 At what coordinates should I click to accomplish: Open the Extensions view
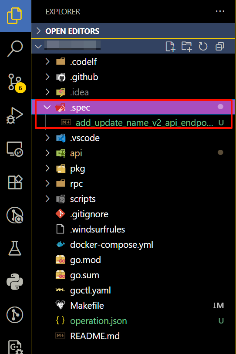point(15,182)
